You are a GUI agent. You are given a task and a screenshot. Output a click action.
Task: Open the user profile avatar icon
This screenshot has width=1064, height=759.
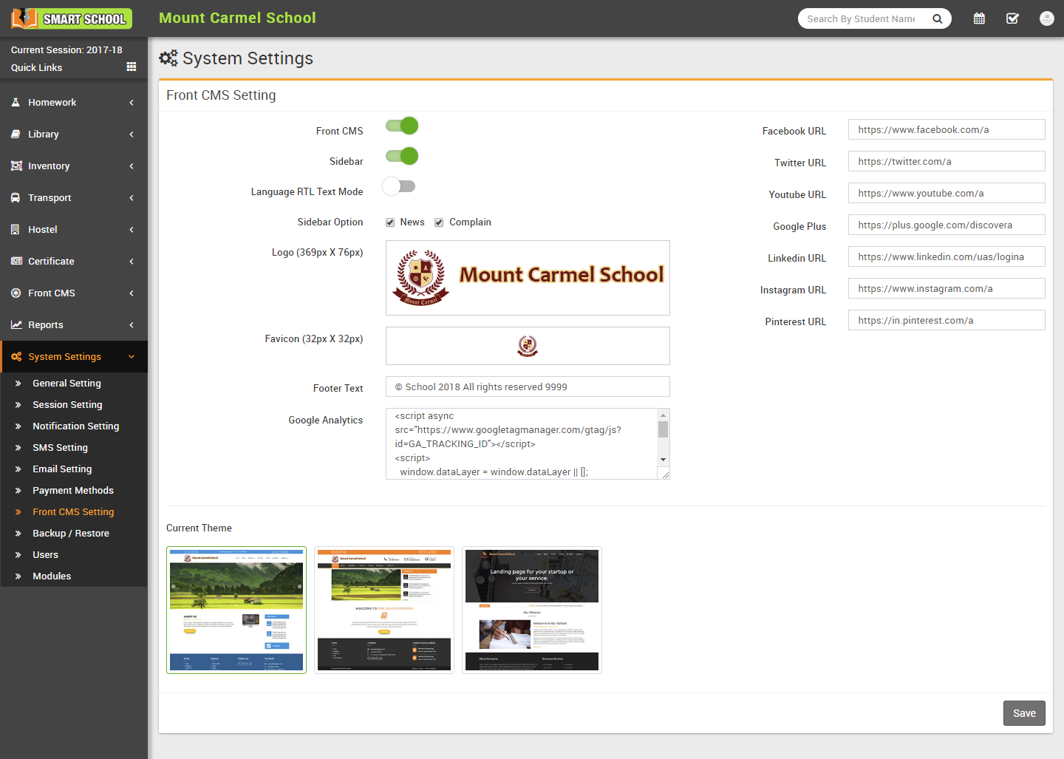(x=1046, y=18)
